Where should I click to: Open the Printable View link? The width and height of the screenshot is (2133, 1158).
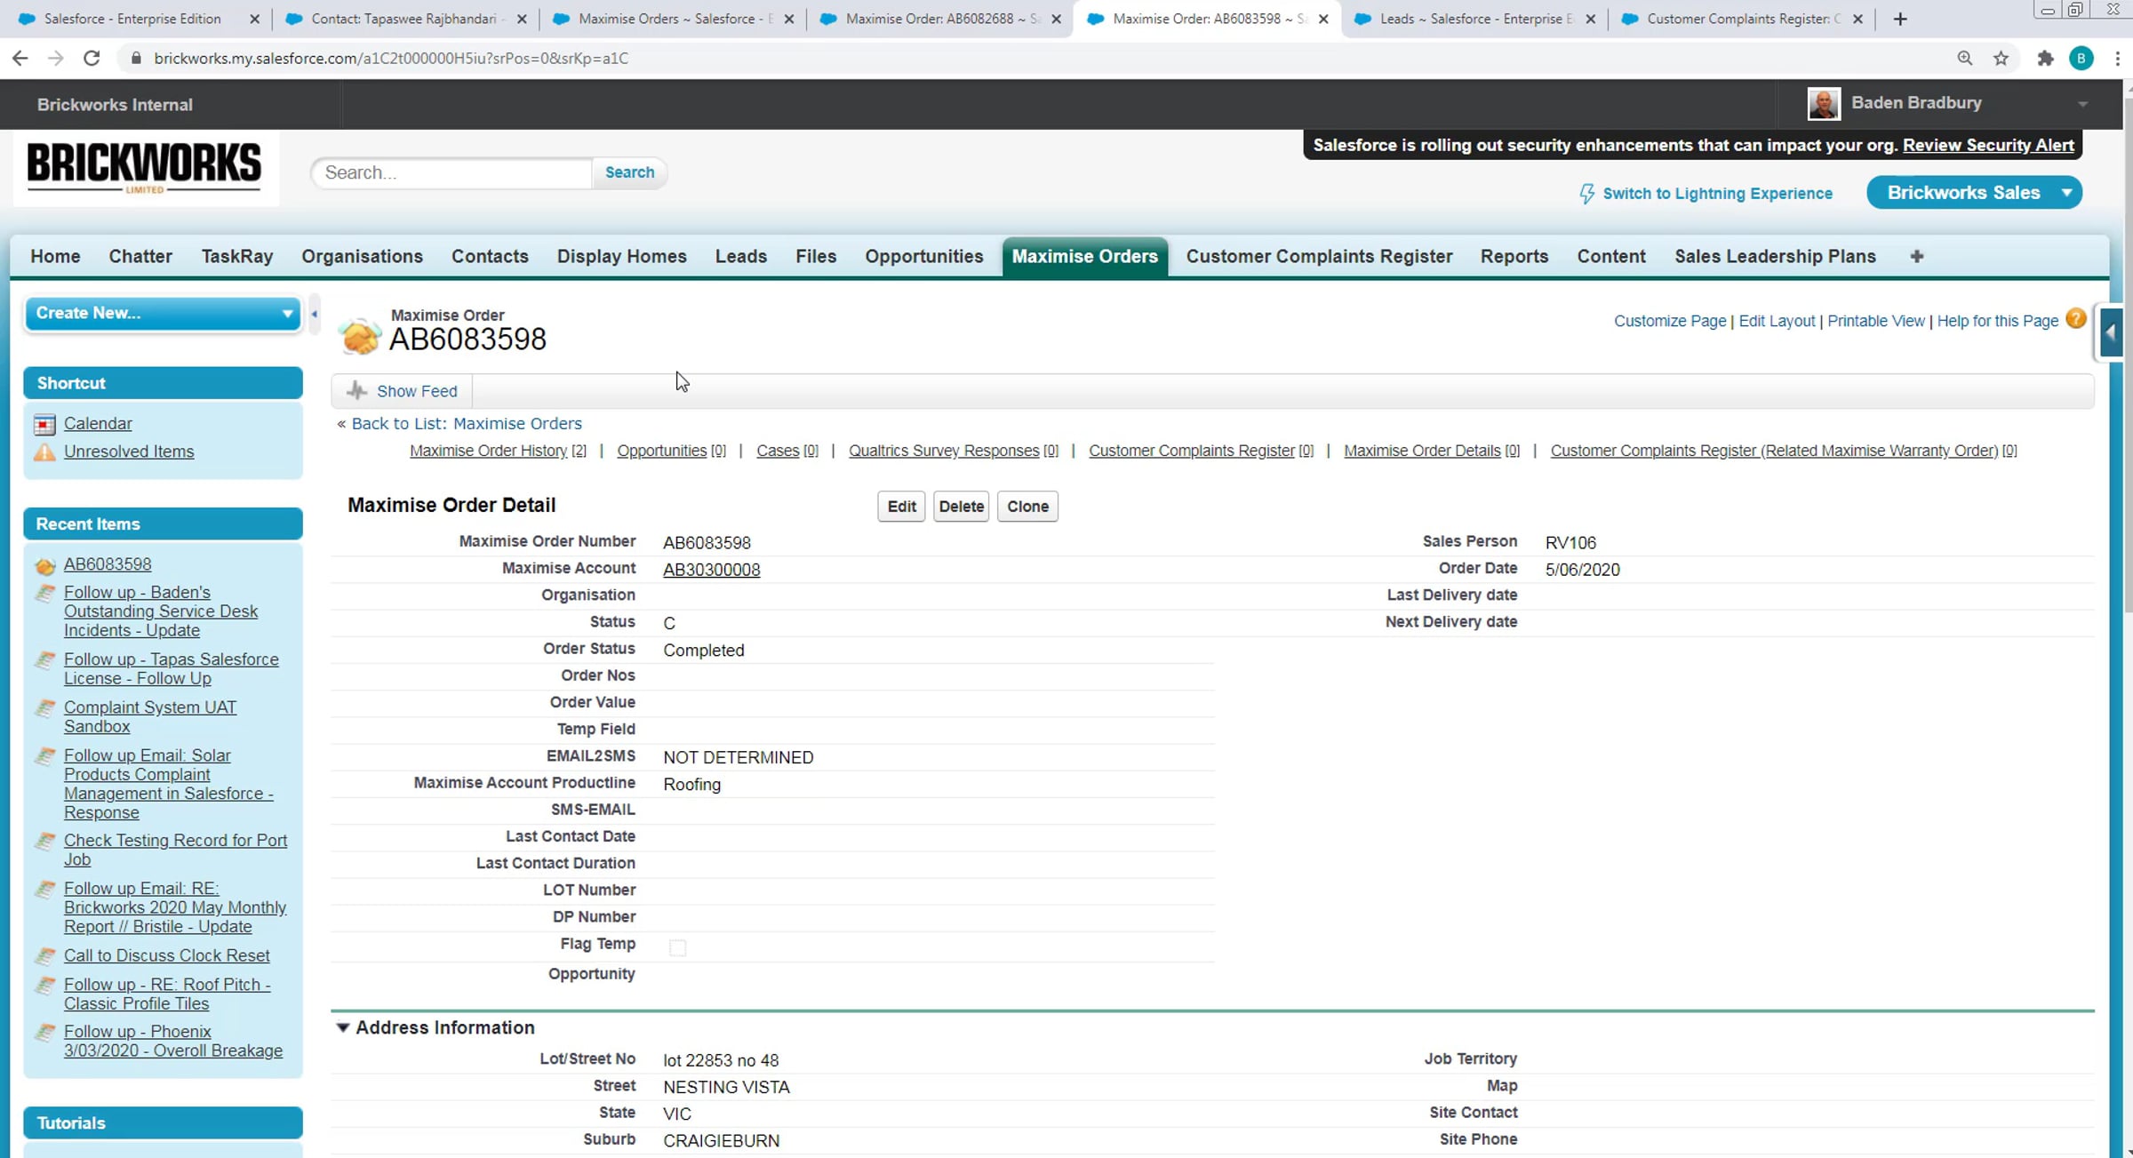click(x=1875, y=321)
